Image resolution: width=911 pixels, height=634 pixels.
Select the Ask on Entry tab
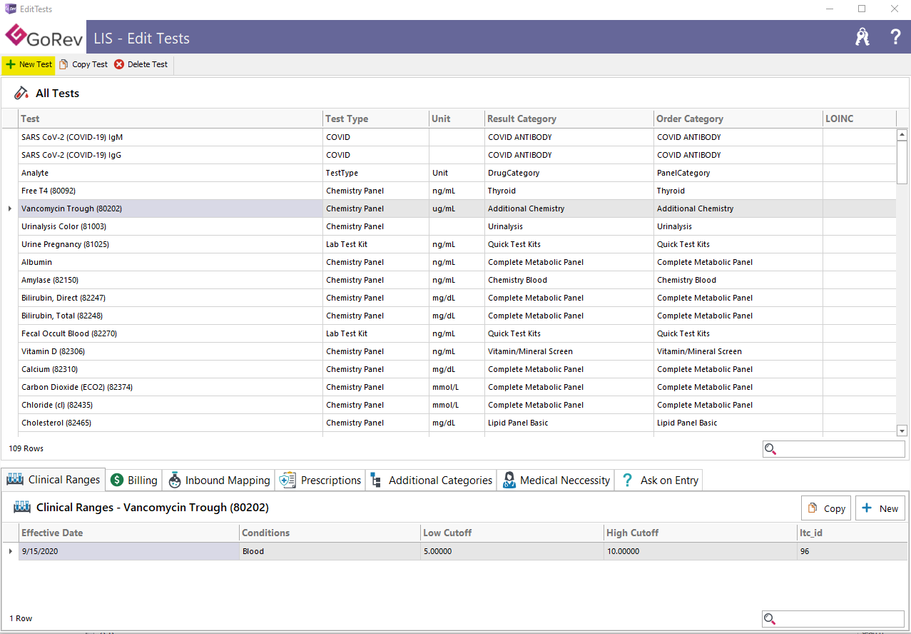pyautogui.click(x=659, y=480)
